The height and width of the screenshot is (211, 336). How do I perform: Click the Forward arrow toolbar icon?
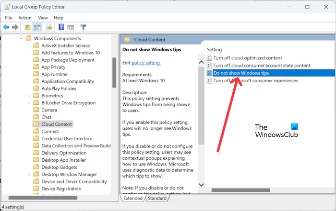15,27
